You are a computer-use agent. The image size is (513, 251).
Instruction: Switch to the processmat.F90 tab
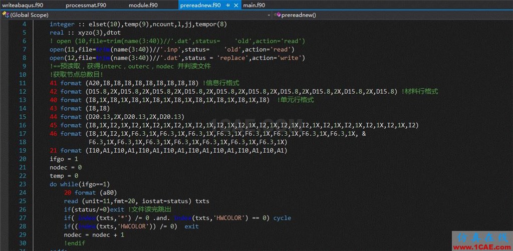tap(86, 5)
